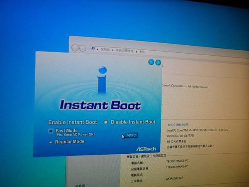Click the 工作群組 label
Viewport: 249px width, 187px height.
(x=137, y=181)
